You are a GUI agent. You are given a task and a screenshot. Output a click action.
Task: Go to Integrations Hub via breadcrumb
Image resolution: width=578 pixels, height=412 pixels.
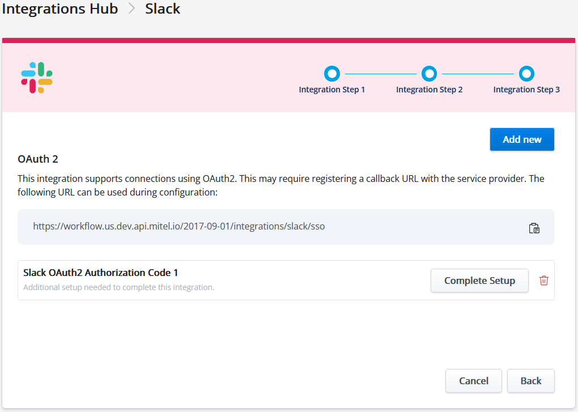click(59, 9)
